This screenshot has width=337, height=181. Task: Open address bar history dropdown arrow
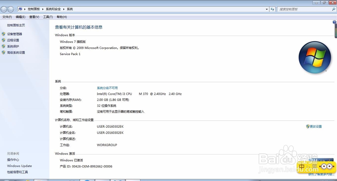267,9
